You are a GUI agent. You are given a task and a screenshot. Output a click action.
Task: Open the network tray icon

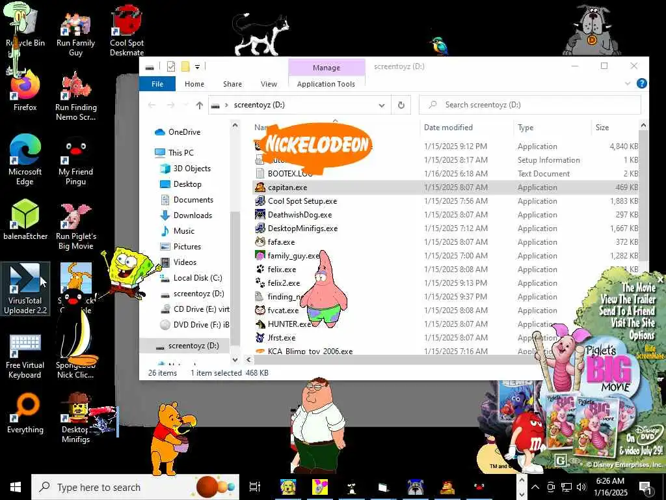[x=566, y=487]
